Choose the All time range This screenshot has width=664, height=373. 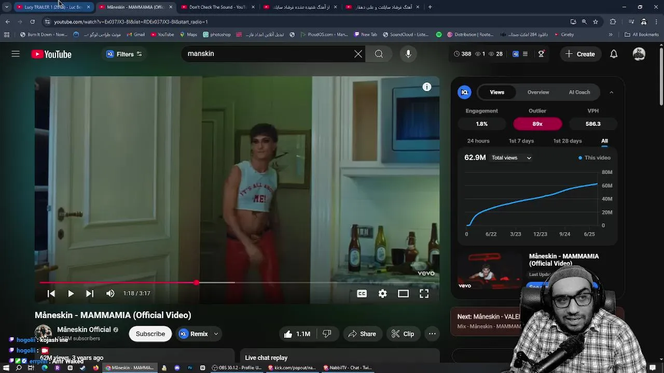[x=604, y=141]
